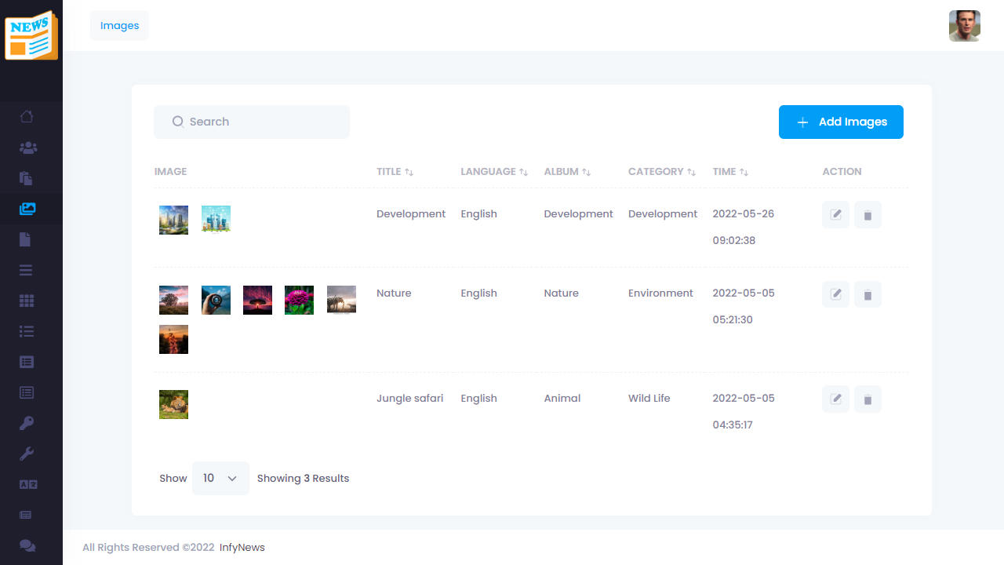The height and width of the screenshot is (565, 1004).
Task: Click the delete trash icon for Nature row
Action: point(868,294)
